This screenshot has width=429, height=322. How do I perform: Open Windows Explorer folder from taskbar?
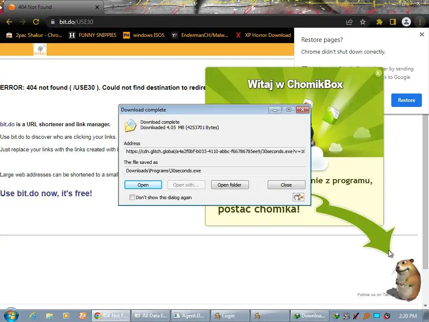[x=49, y=316]
